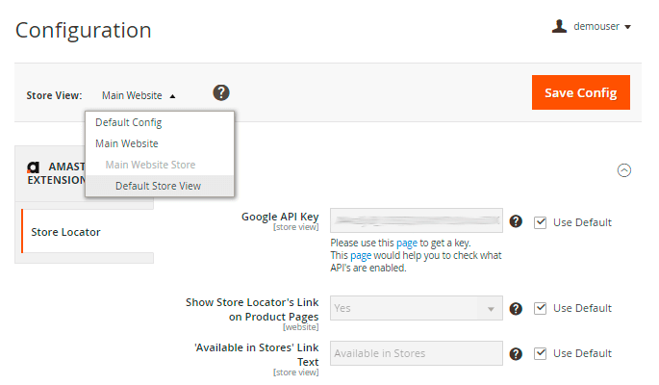
Task: Select Main Website in scope menu
Action: [126, 143]
